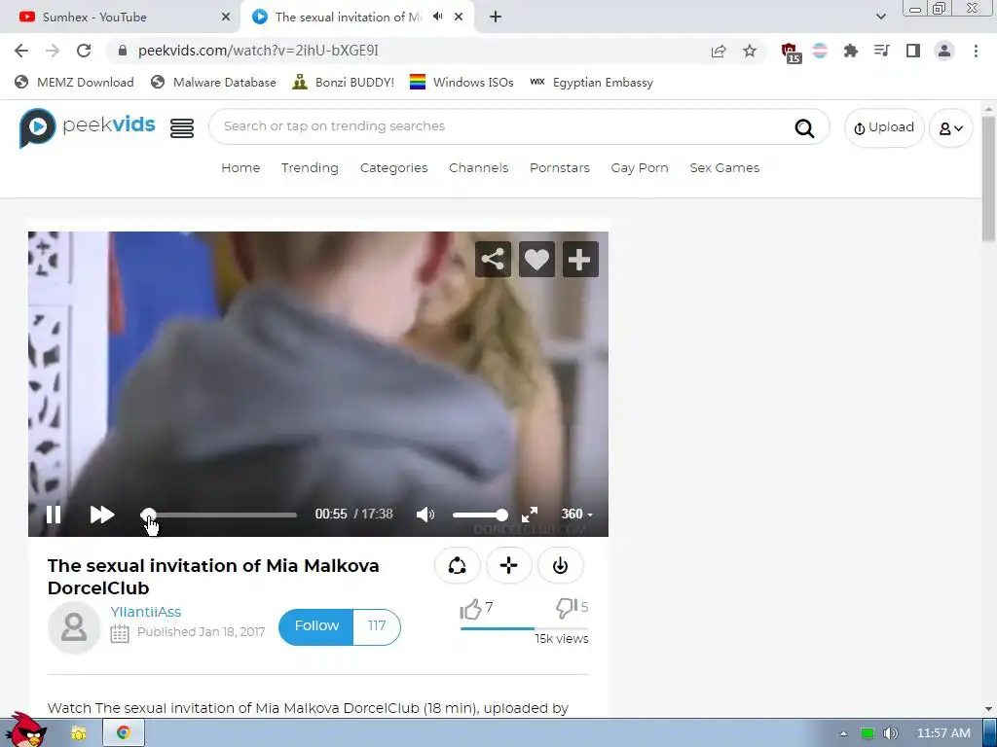Image resolution: width=997 pixels, height=747 pixels.
Task: Close the Sumhex - YouTube tab
Action: (226, 18)
